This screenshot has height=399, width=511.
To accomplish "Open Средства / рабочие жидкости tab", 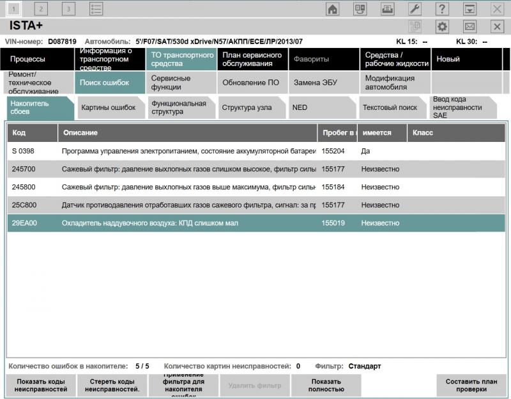I will coord(395,59).
